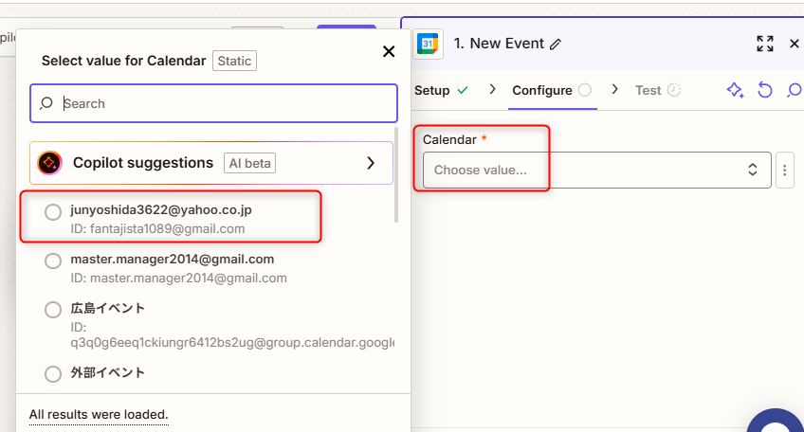Choose the 外部イベント calendar option
This screenshot has width=804, height=432.
click(53, 374)
